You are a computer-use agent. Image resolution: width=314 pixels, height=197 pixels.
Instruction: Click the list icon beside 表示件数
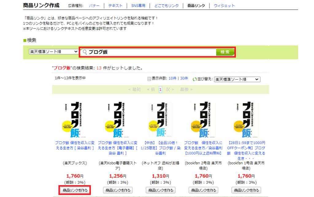click(x=149, y=79)
